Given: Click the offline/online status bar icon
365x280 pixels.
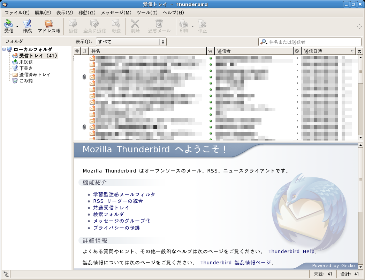Looking at the screenshot, I should click(x=6, y=274).
